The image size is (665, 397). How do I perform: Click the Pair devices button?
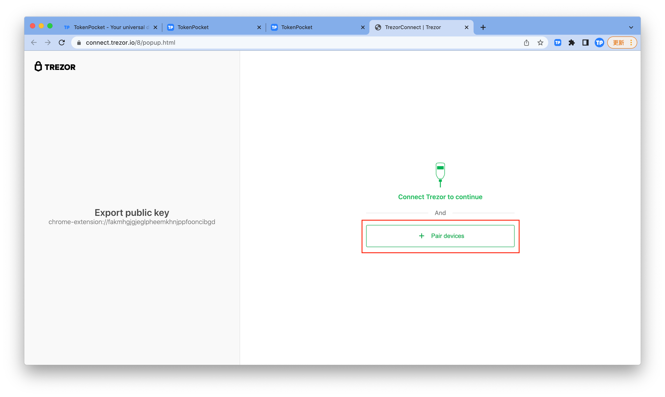click(x=440, y=236)
